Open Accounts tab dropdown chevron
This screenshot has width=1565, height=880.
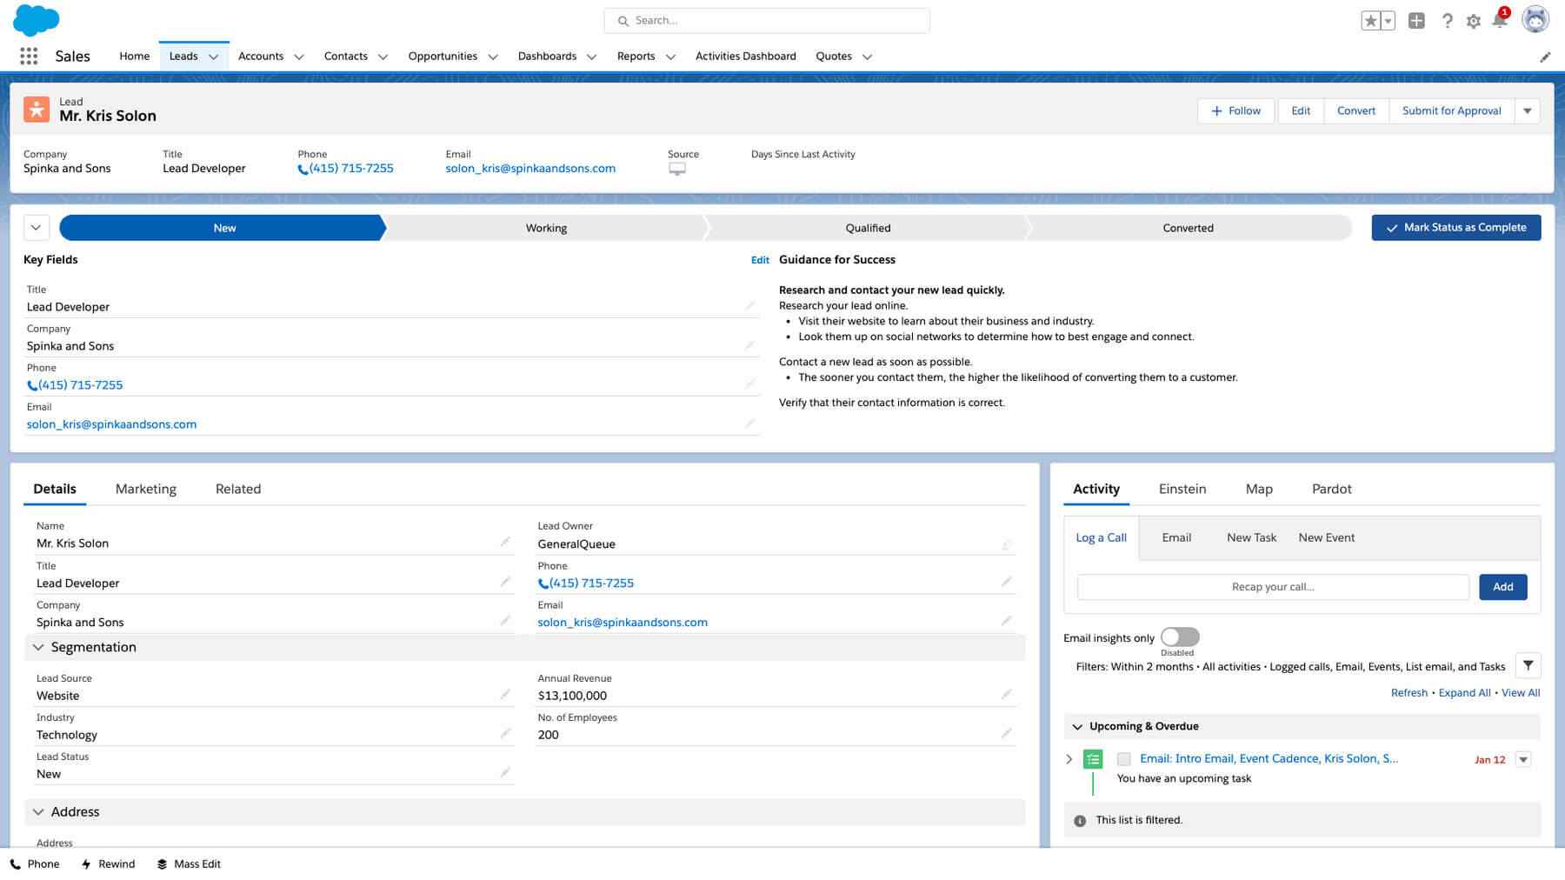(298, 57)
